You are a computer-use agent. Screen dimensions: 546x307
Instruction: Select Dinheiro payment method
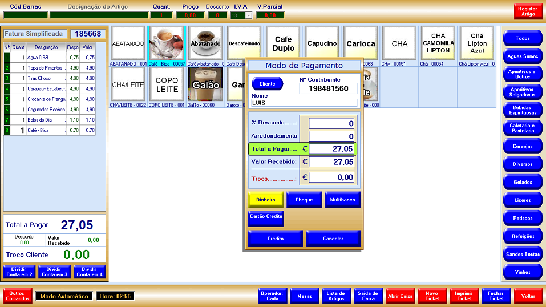click(265, 200)
